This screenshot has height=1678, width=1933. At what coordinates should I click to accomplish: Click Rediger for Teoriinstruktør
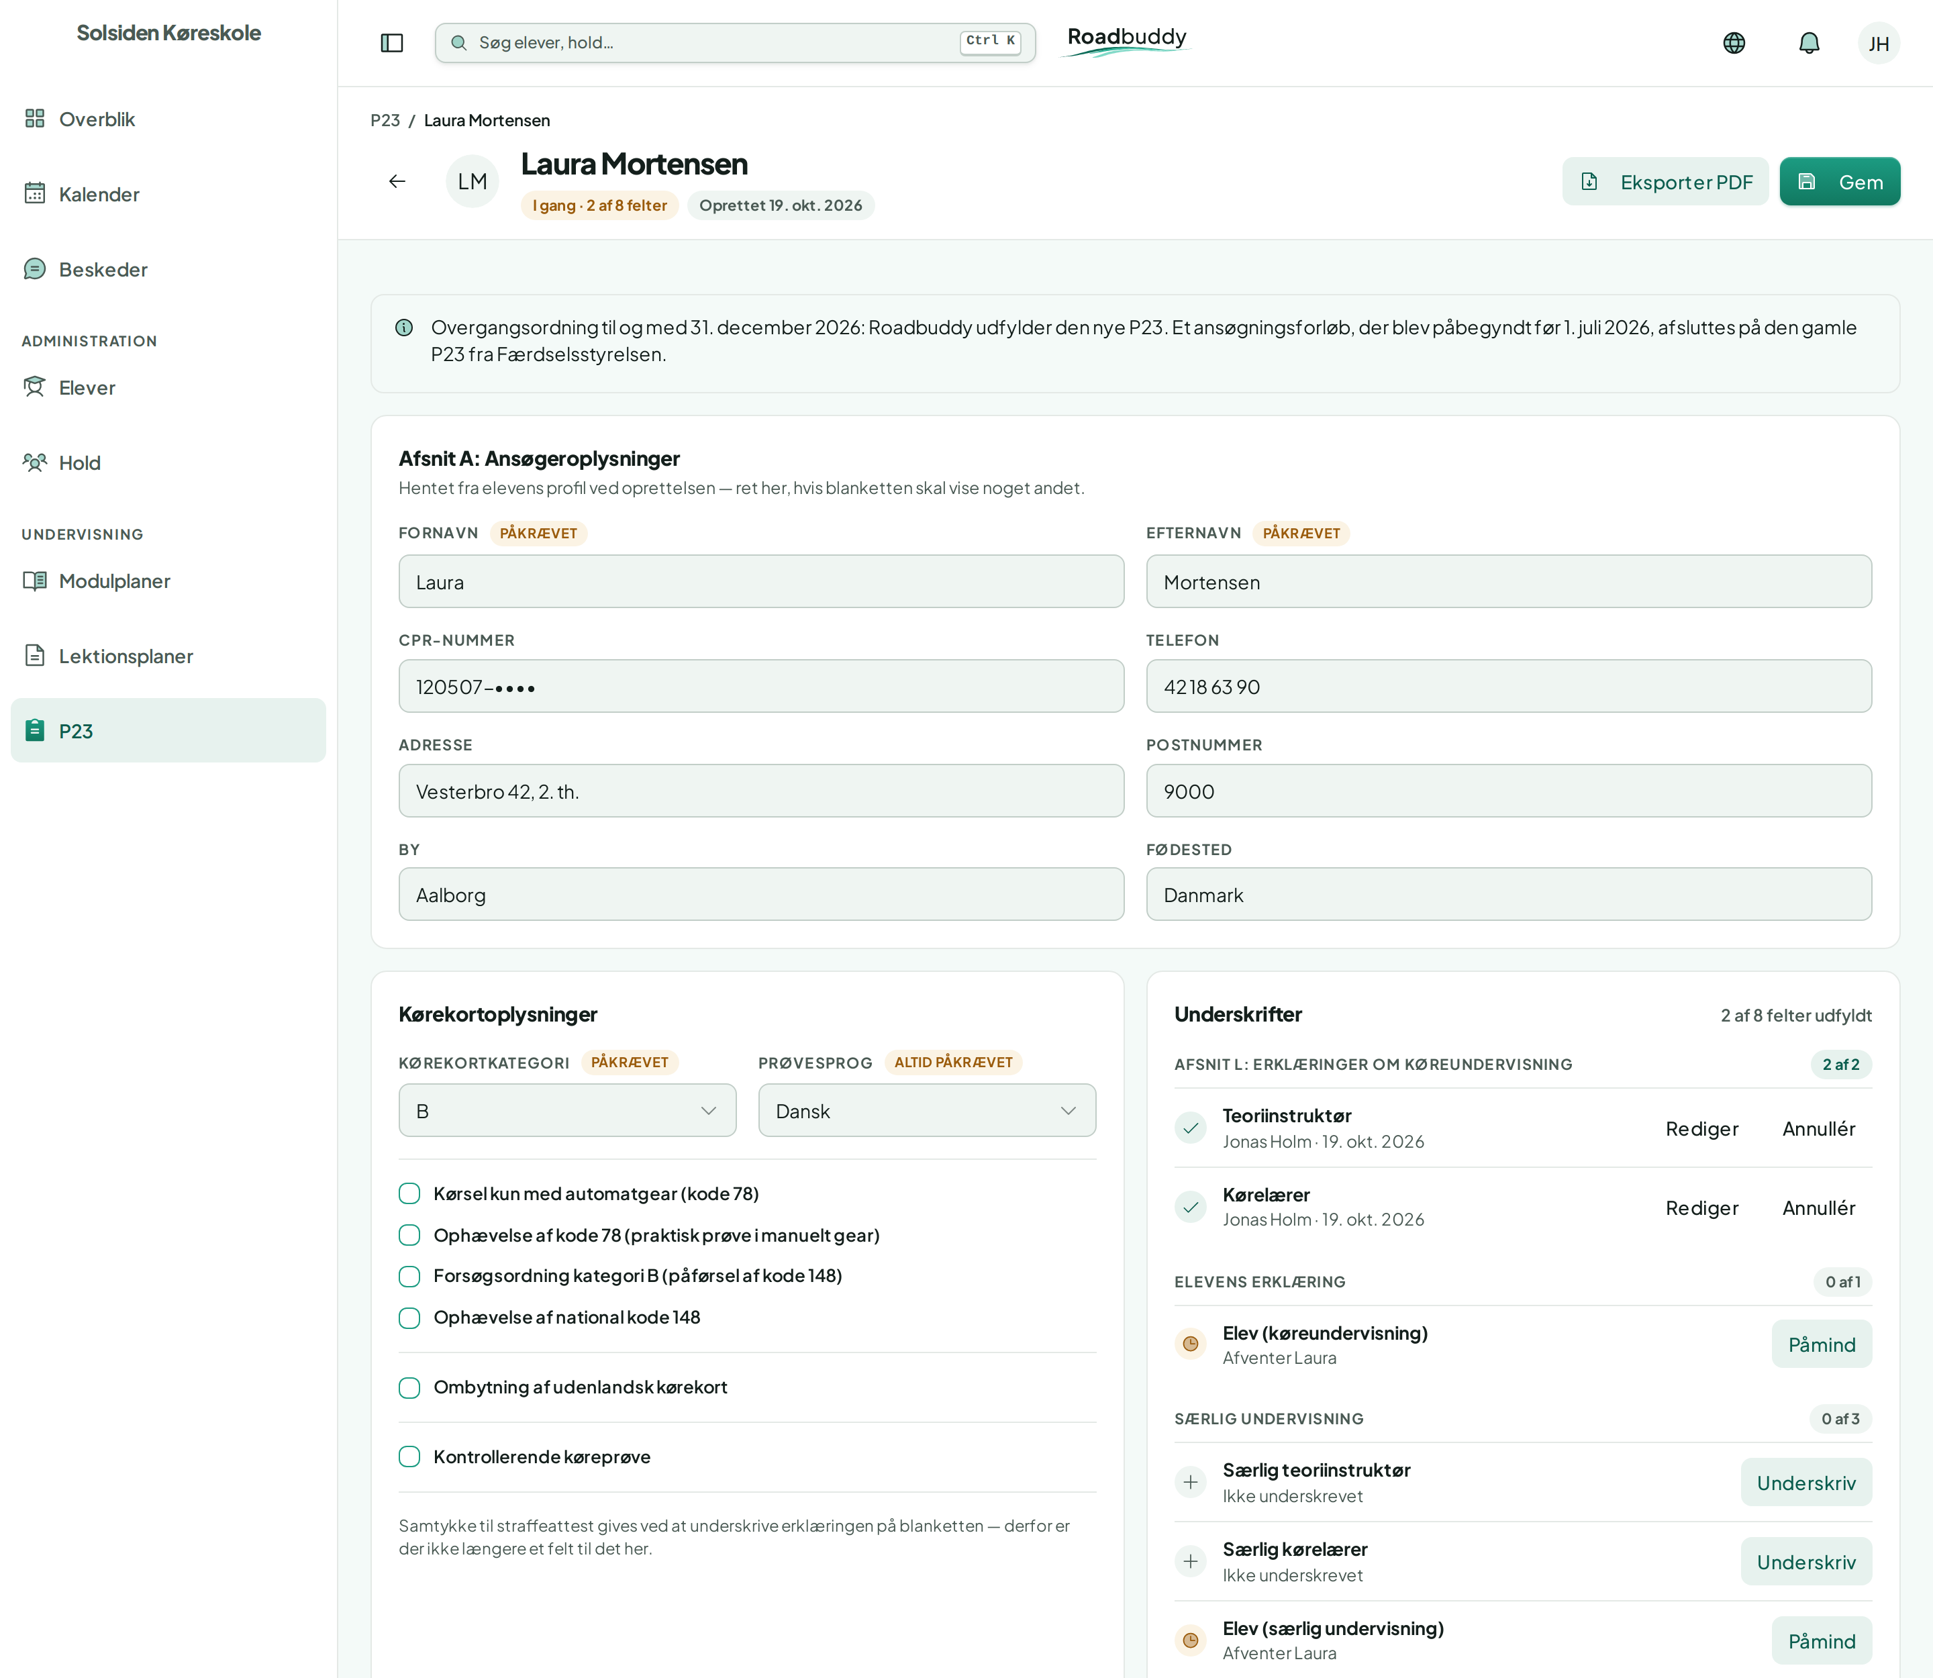[x=1701, y=1128]
